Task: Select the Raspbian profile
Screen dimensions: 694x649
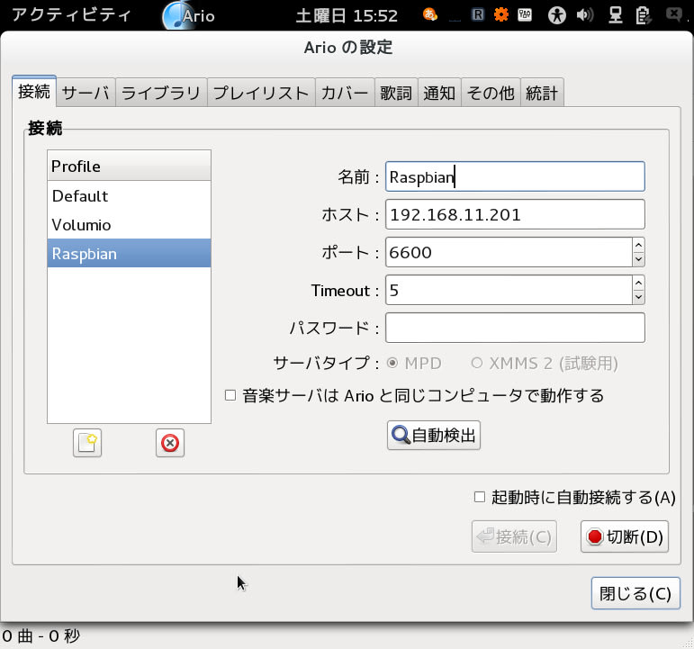Action: pyautogui.click(x=129, y=253)
